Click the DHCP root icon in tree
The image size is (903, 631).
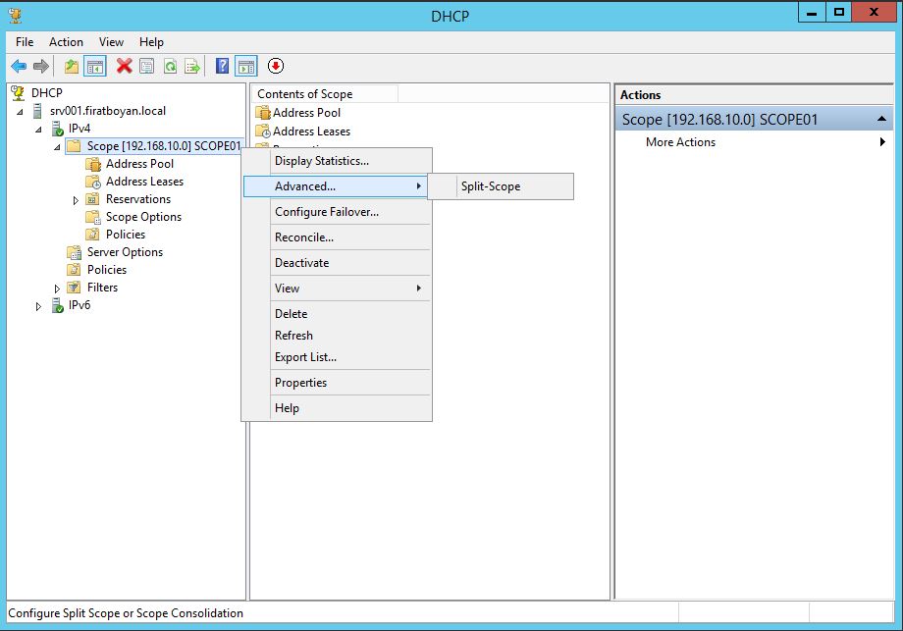coord(19,92)
